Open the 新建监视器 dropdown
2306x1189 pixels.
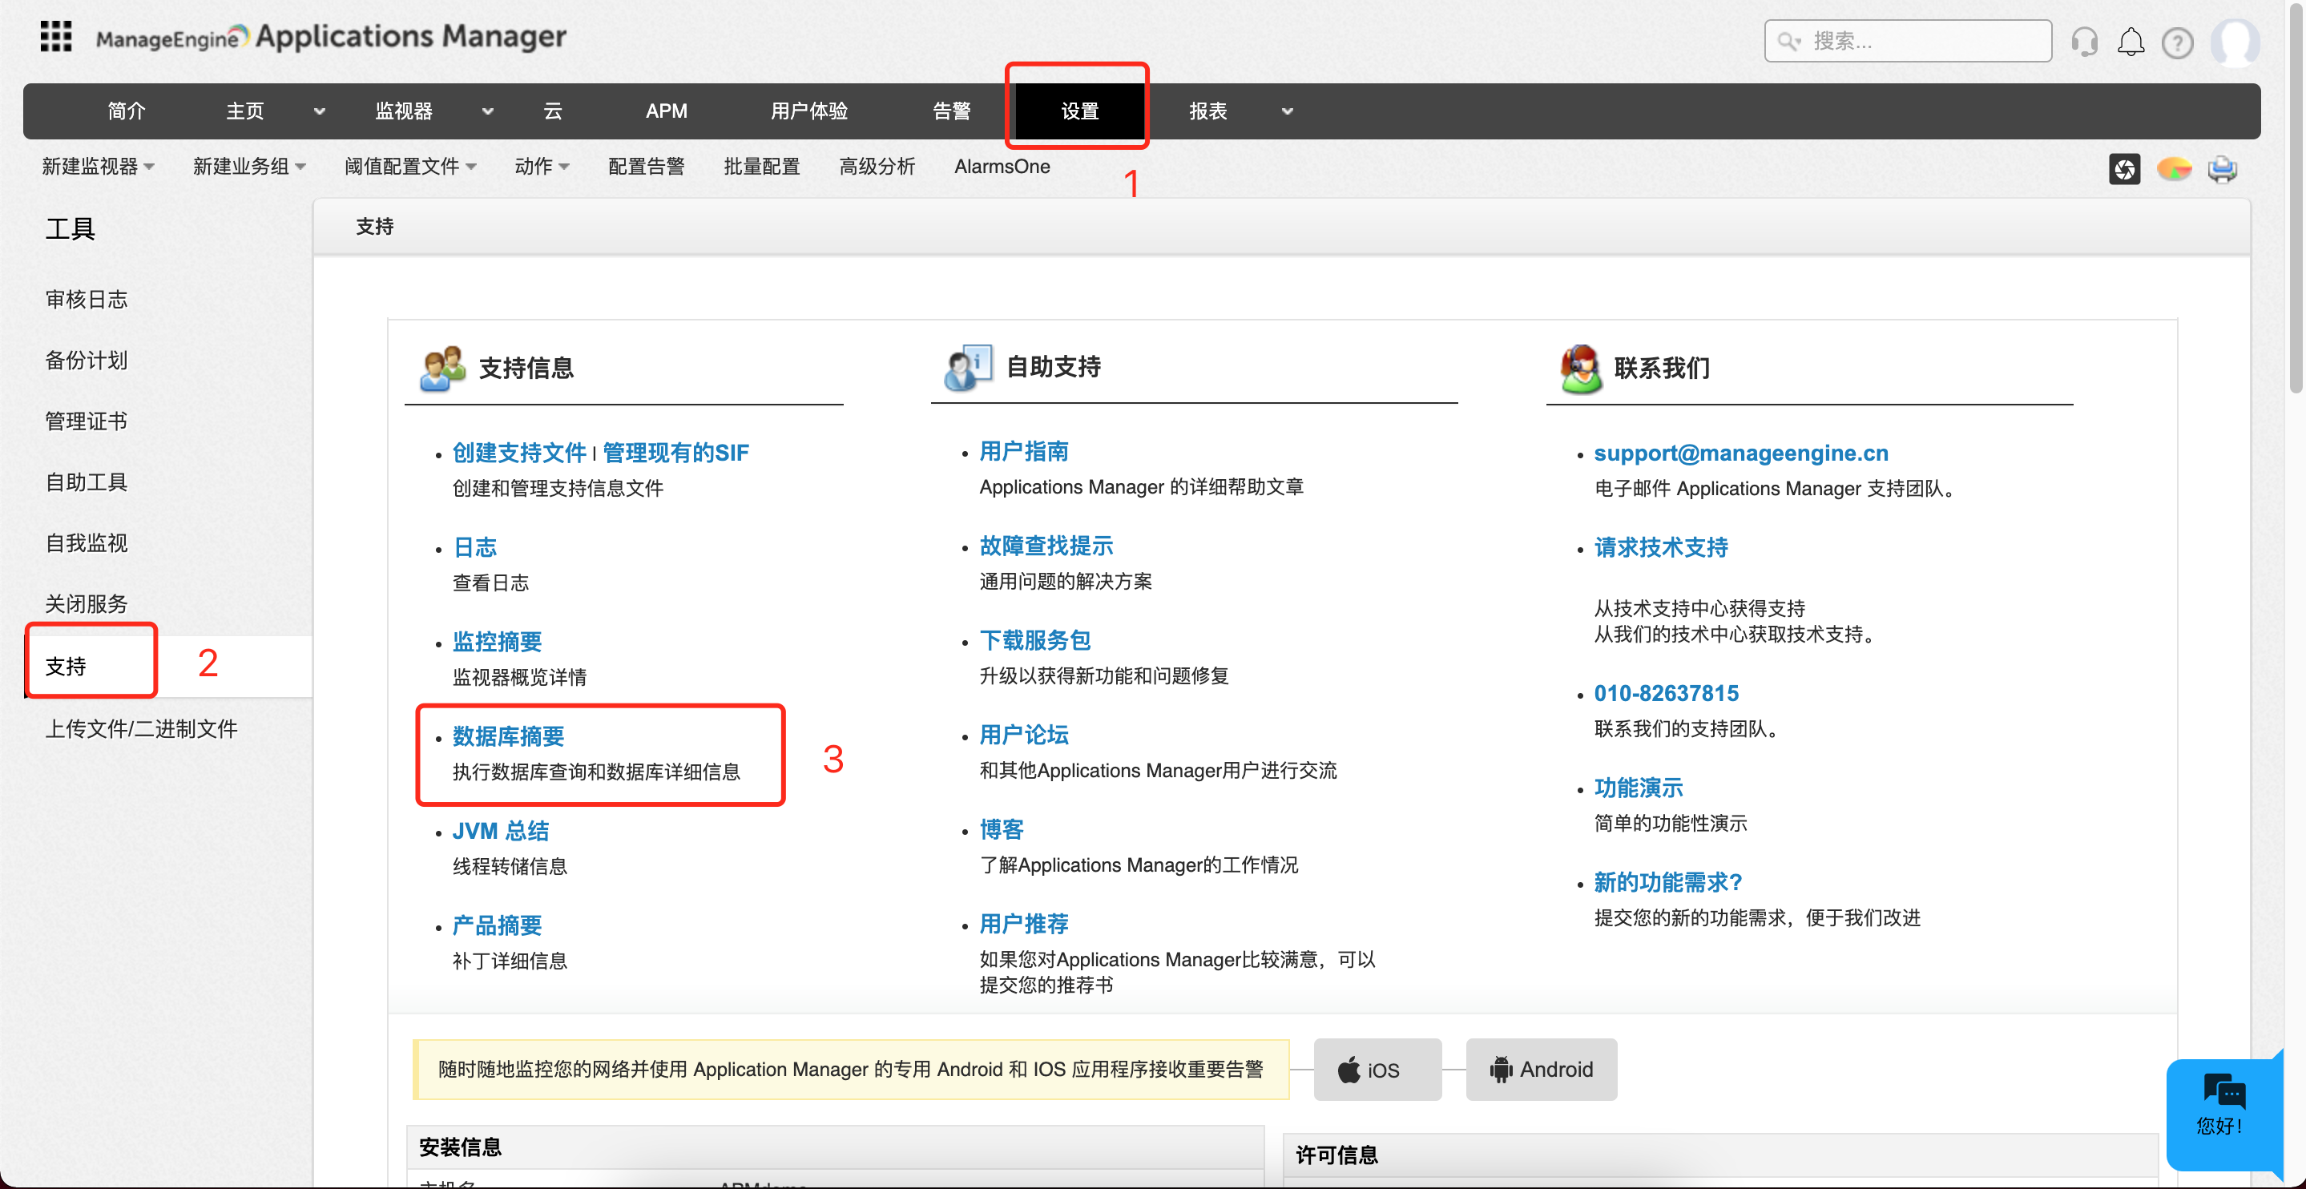pyautogui.click(x=99, y=167)
